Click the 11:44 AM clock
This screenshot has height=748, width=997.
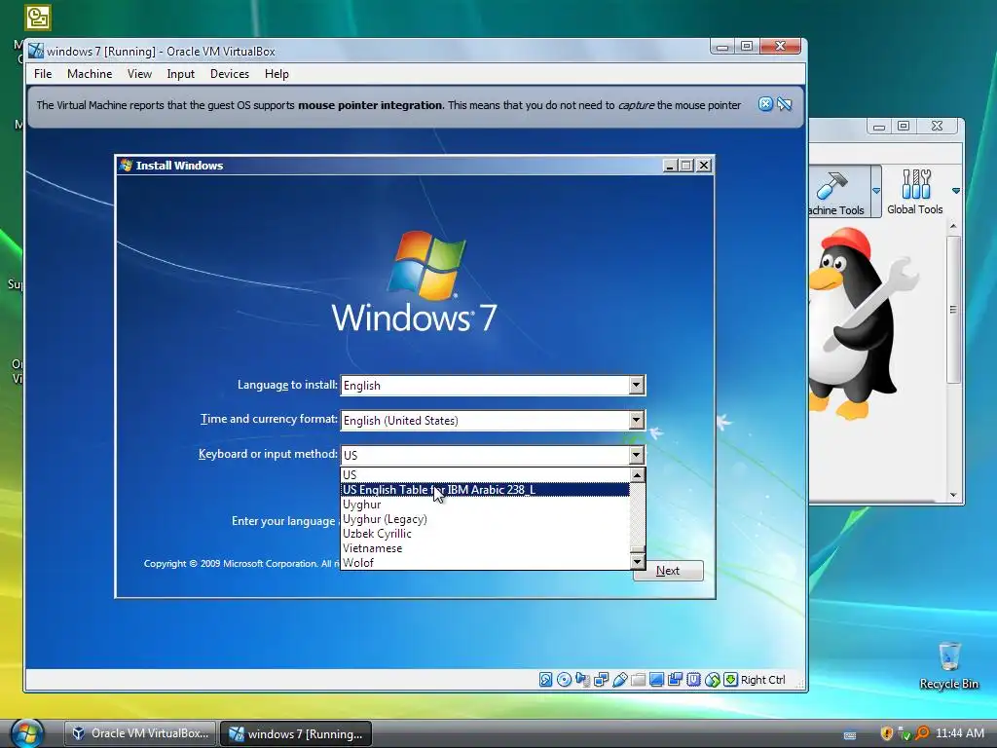tap(959, 733)
